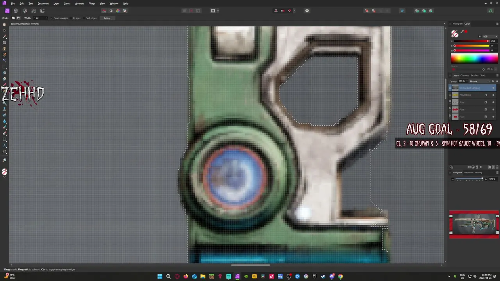Open the Color panel opacity dropdown
The height and width of the screenshot is (281, 500).
pos(495,69)
